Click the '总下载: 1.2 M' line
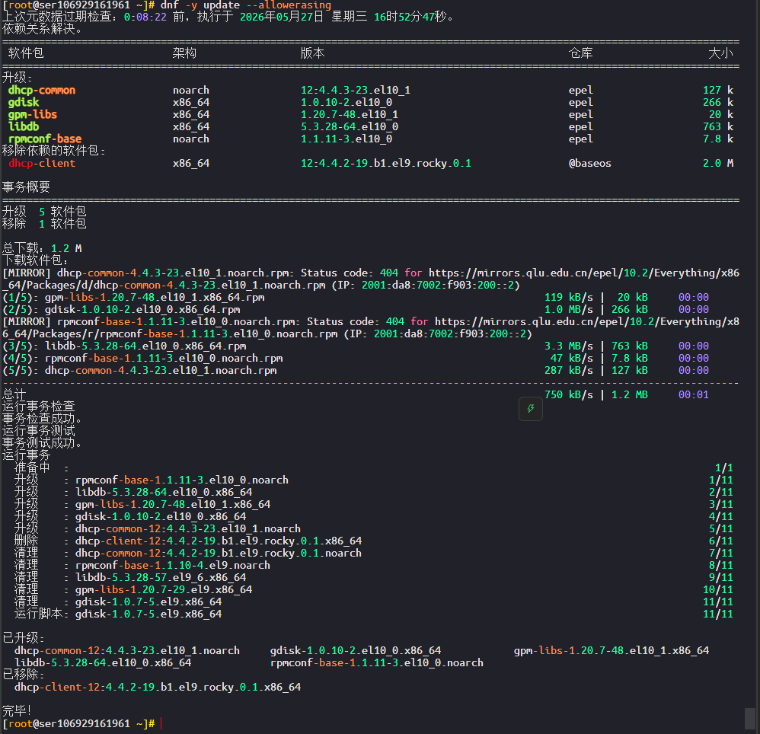 pyautogui.click(x=42, y=248)
